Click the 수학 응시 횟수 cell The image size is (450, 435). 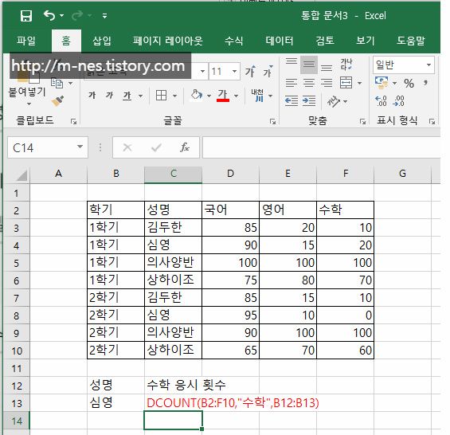[x=186, y=385]
